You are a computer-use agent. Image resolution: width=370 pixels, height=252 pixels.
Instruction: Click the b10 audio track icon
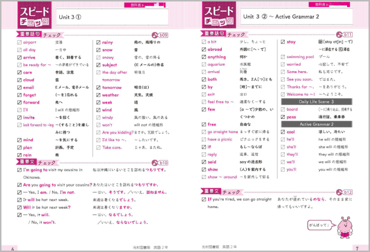coord(160,163)
